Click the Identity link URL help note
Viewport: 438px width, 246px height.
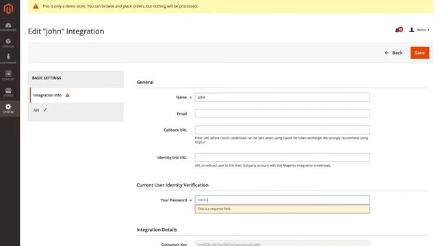click(x=263, y=165)
